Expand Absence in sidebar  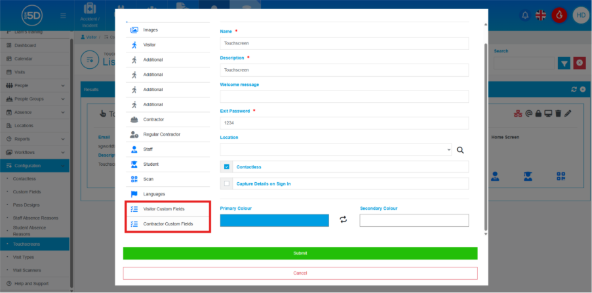tap(35, 113)
